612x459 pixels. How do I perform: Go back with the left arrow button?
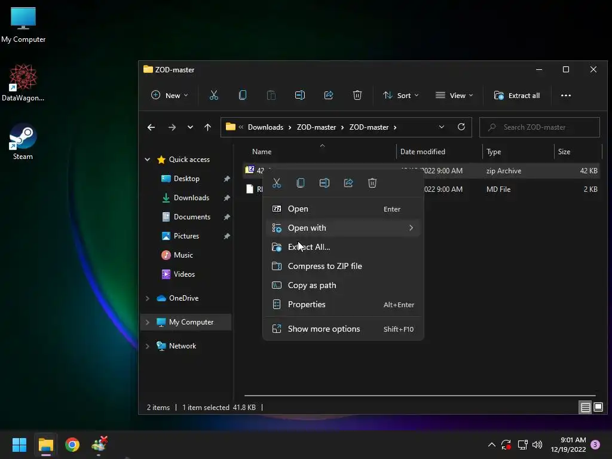click(151, 127)
